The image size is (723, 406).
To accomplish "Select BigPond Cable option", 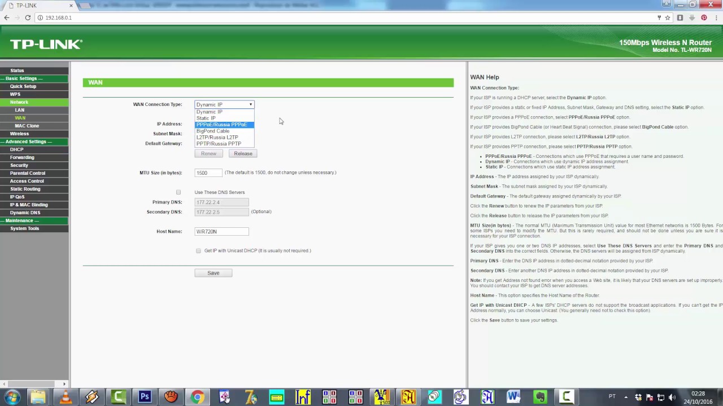I will pos(225,131).
